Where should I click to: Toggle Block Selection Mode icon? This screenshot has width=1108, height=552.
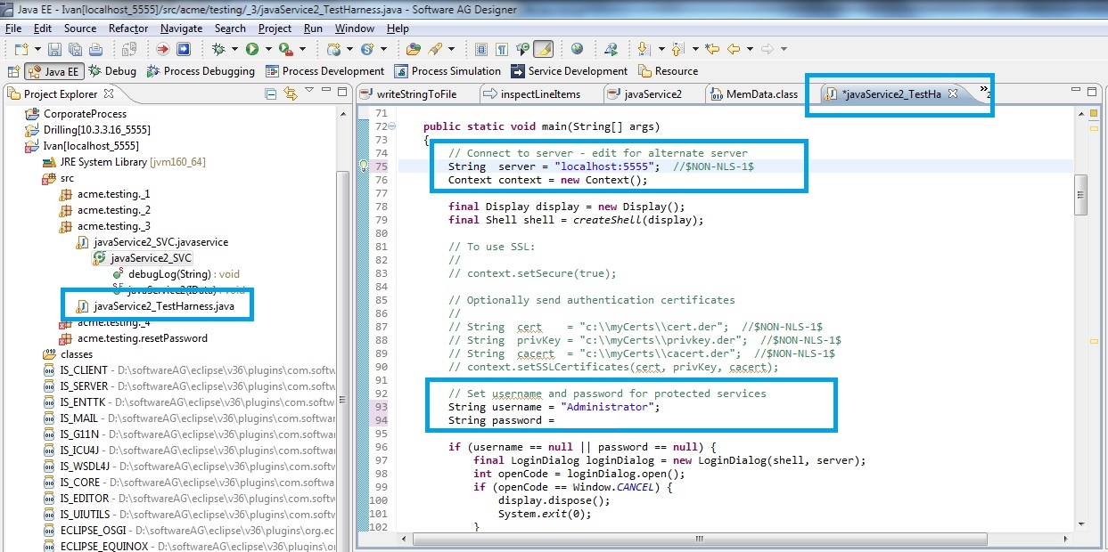point(480,49)
